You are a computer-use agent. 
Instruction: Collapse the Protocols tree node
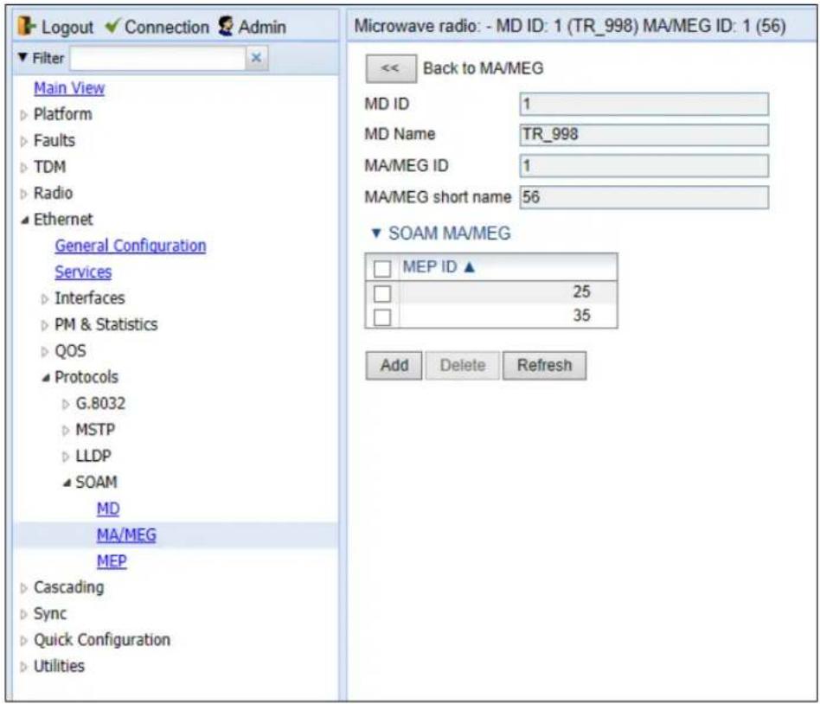click(46, 378)
